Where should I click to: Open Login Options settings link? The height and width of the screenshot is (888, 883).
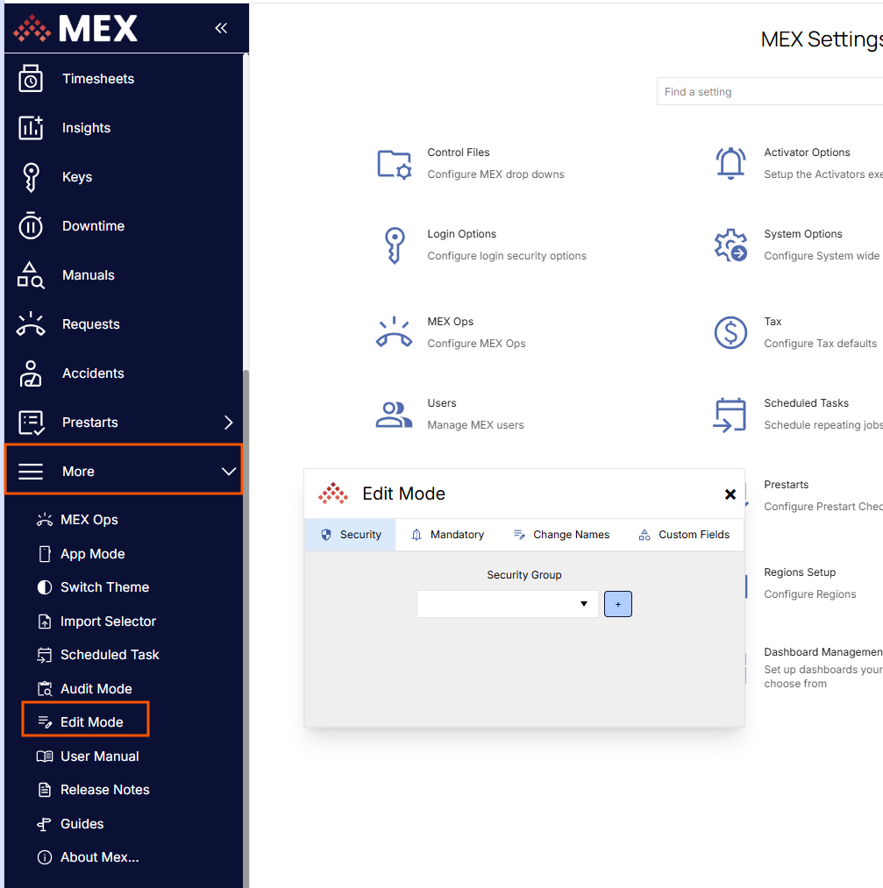click(461, 234)
